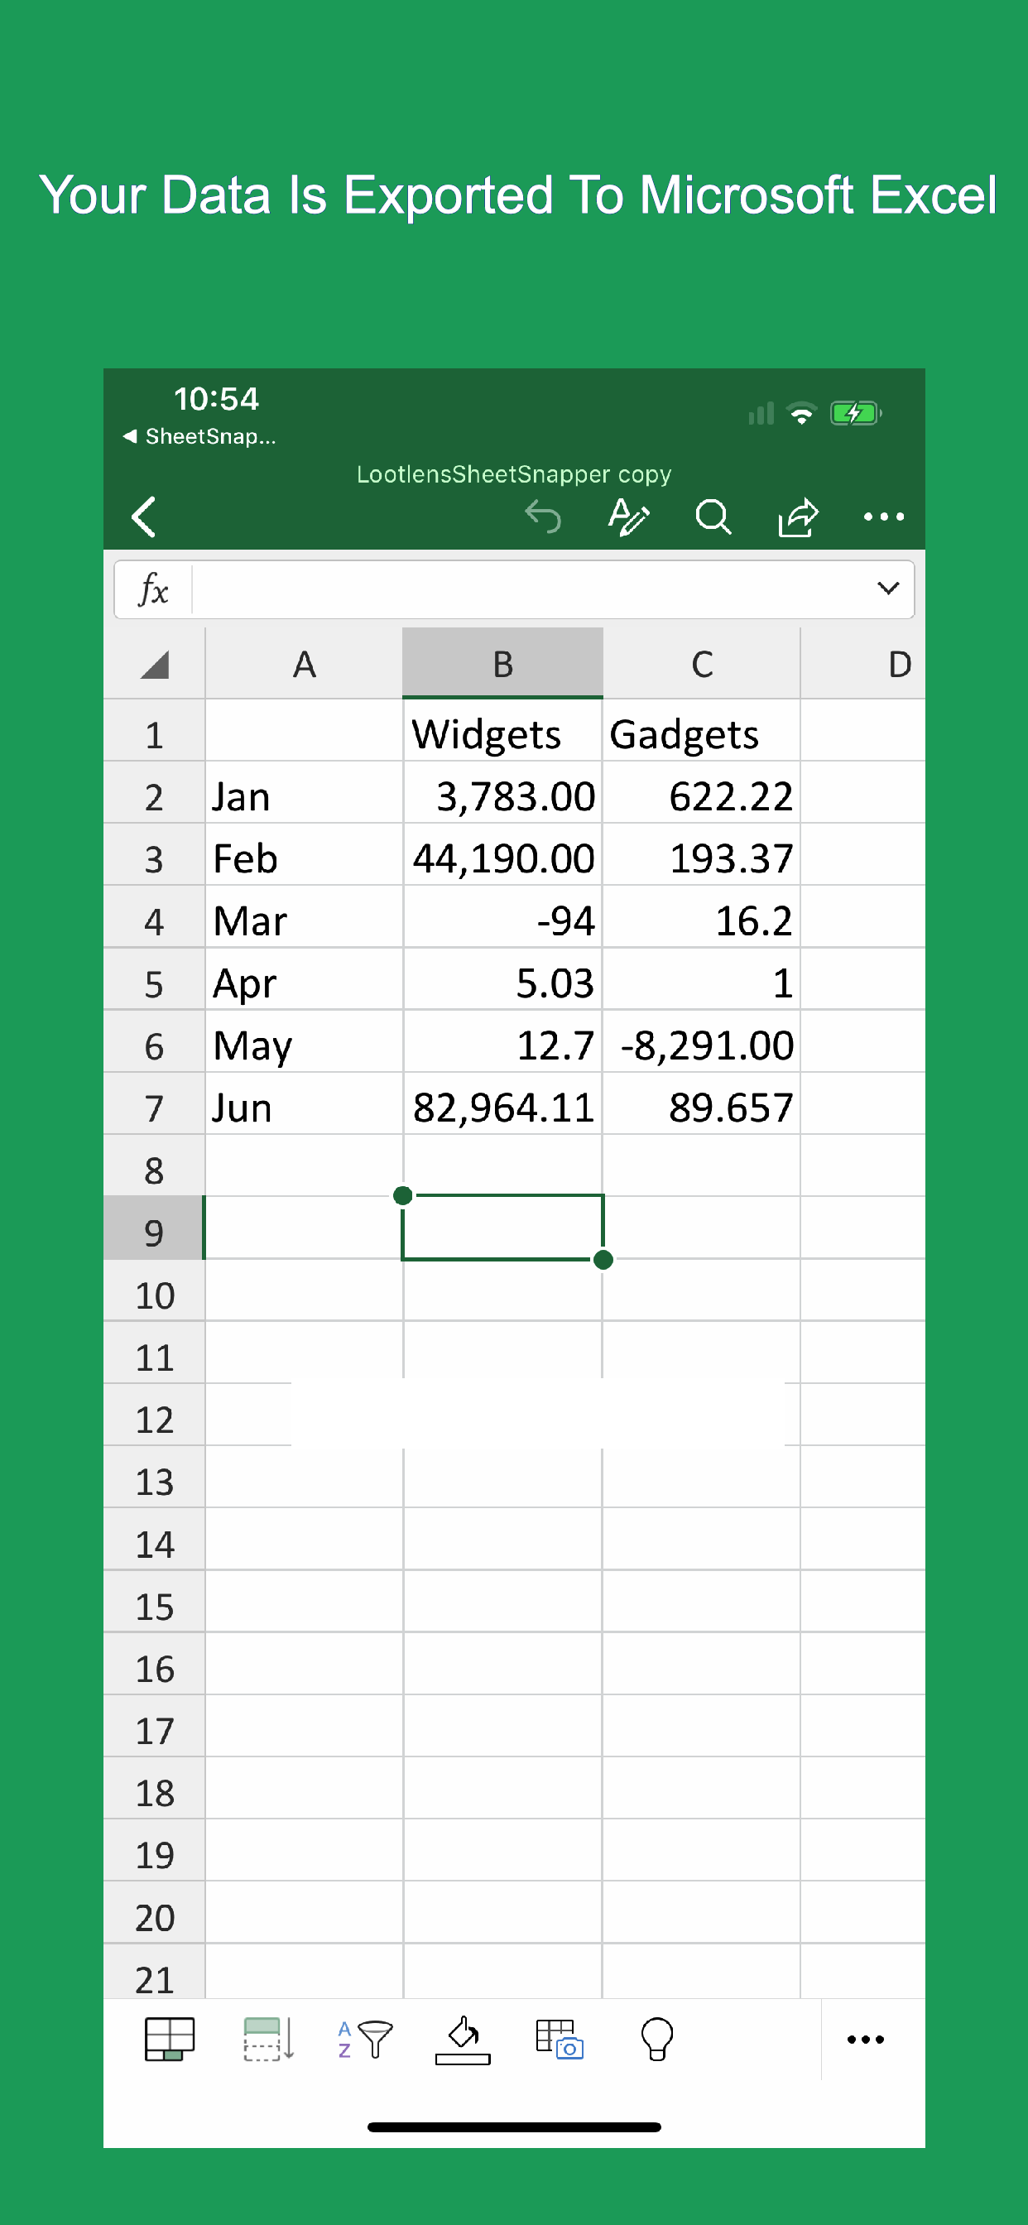Return to SheetSnap app via back link

[x=199, y=436]
